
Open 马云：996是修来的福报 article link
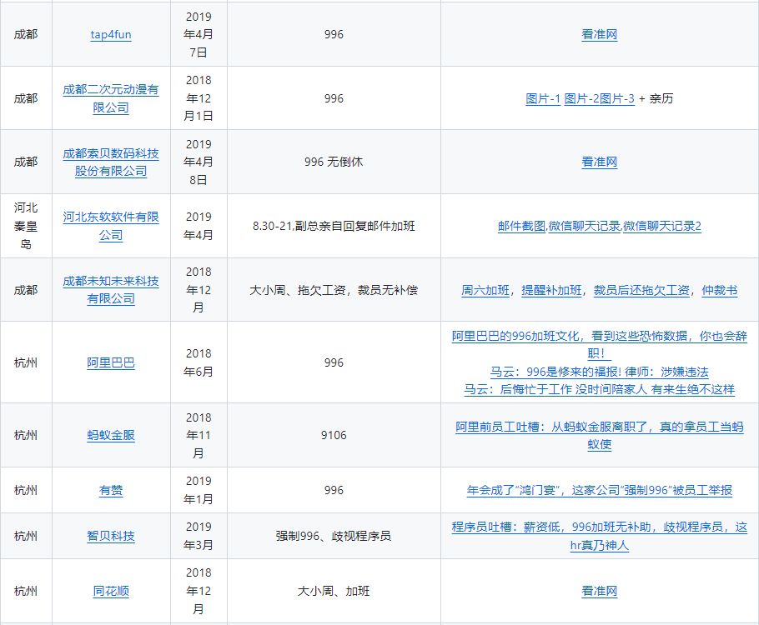(599, 372)
